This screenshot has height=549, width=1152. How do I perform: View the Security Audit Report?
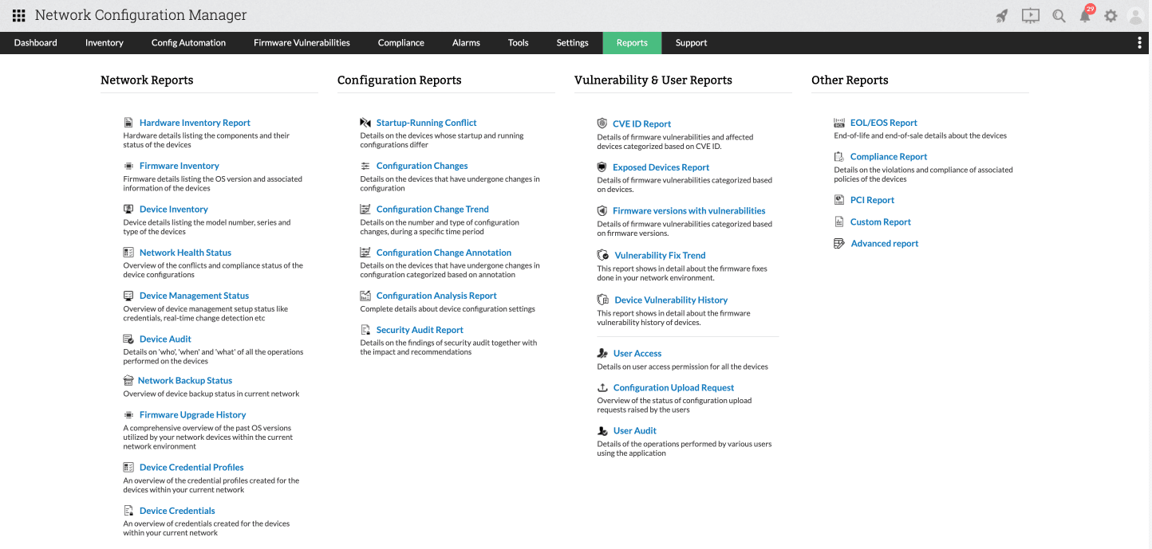coord(420,329)
